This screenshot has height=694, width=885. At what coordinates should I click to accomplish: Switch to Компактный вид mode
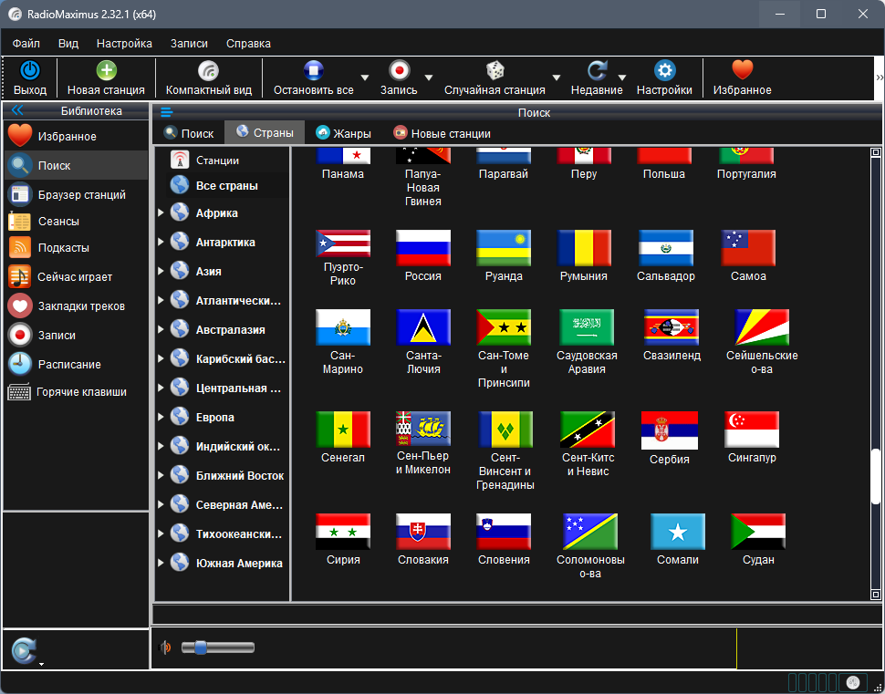[208, 78]
